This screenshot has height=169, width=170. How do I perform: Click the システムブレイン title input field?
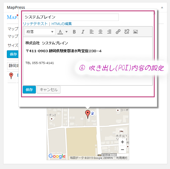point(71,17)
